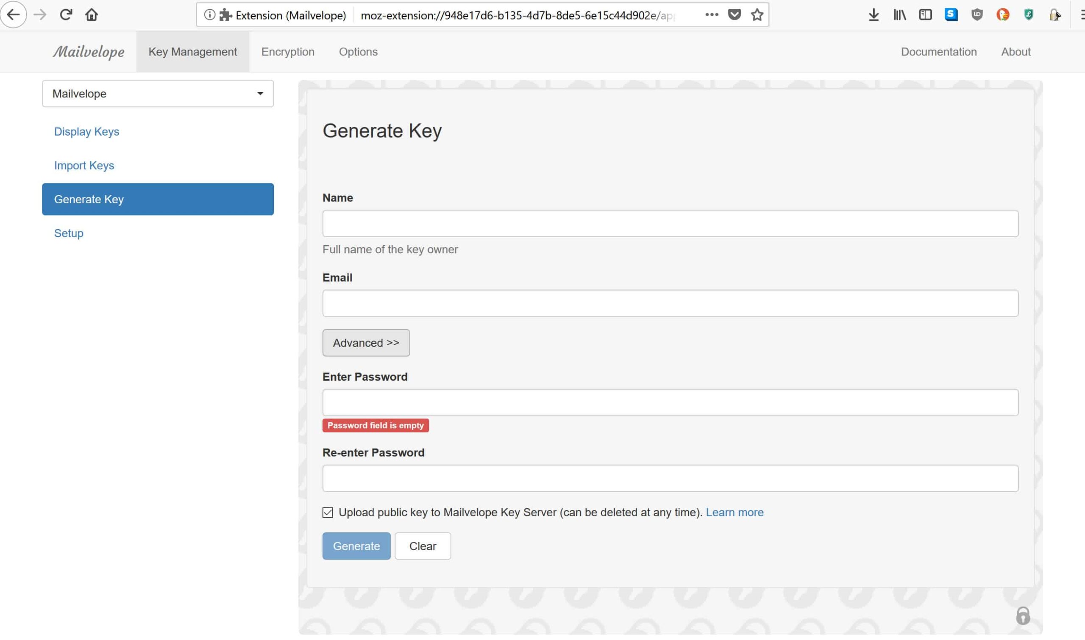Focus the Re-enter Password field
The height and width of the screenshot is (640, 1085).
(x=670, y=478)
